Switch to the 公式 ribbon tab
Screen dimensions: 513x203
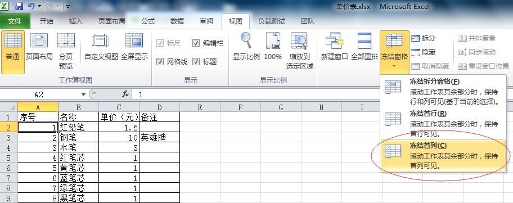pos(147,21)
